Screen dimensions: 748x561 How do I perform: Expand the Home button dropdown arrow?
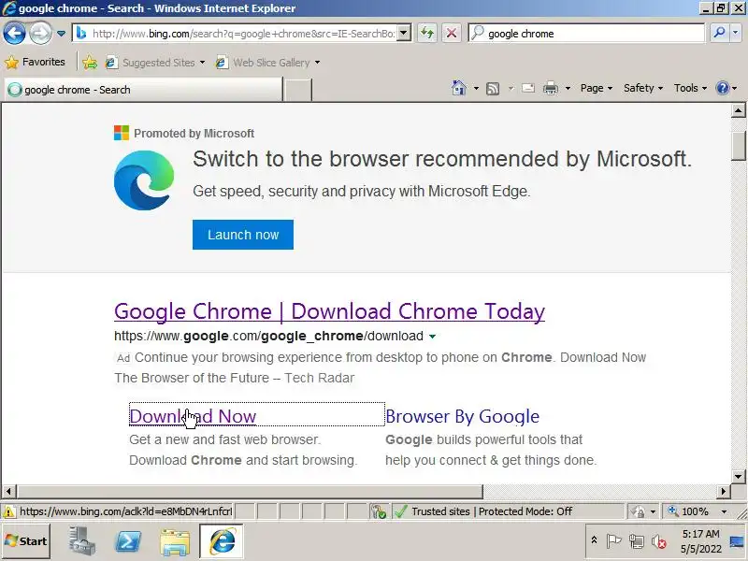pyautogui.click(x=476, y=88)
